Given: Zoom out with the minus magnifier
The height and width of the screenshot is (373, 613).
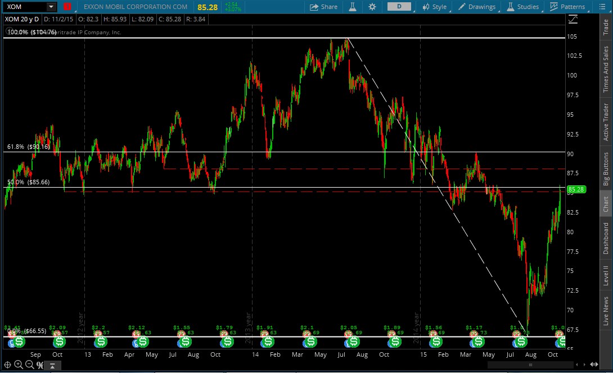Looking at the screenshot, I should [x=29, y=365].
